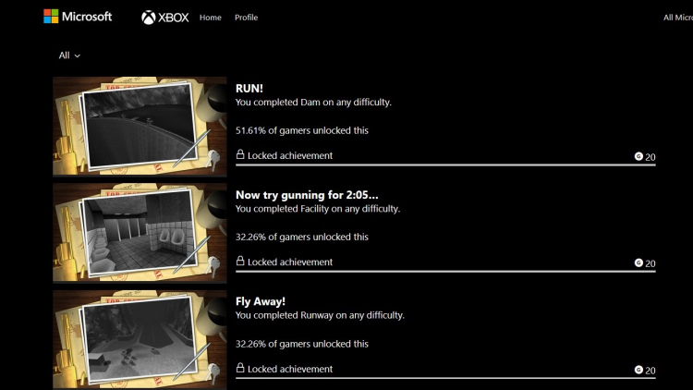Open the Dam level thumbnail
The height and width of the screenshot is (390, 693).
(x=140, y=127)
